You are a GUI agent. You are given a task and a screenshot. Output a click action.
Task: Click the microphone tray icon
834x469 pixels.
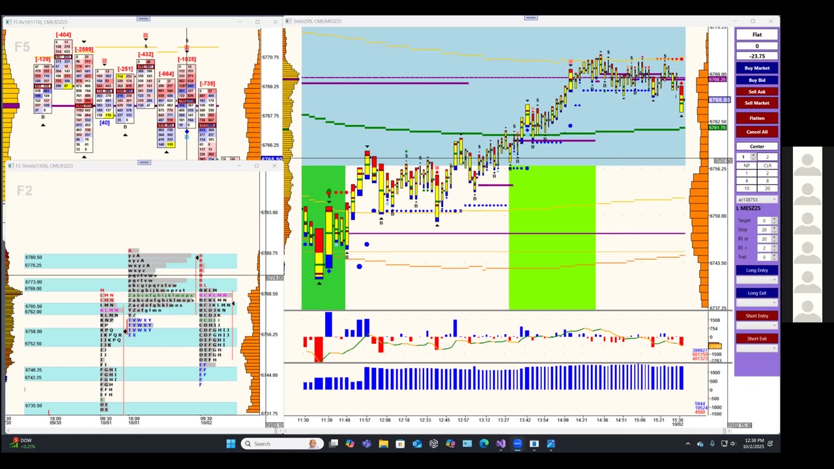[x=712, y=444]
